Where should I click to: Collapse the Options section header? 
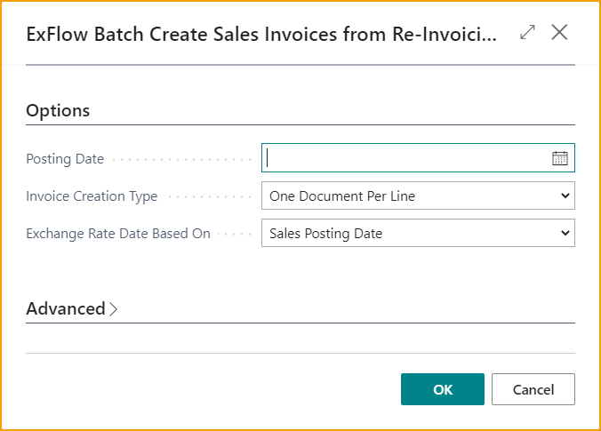point(58,110)
